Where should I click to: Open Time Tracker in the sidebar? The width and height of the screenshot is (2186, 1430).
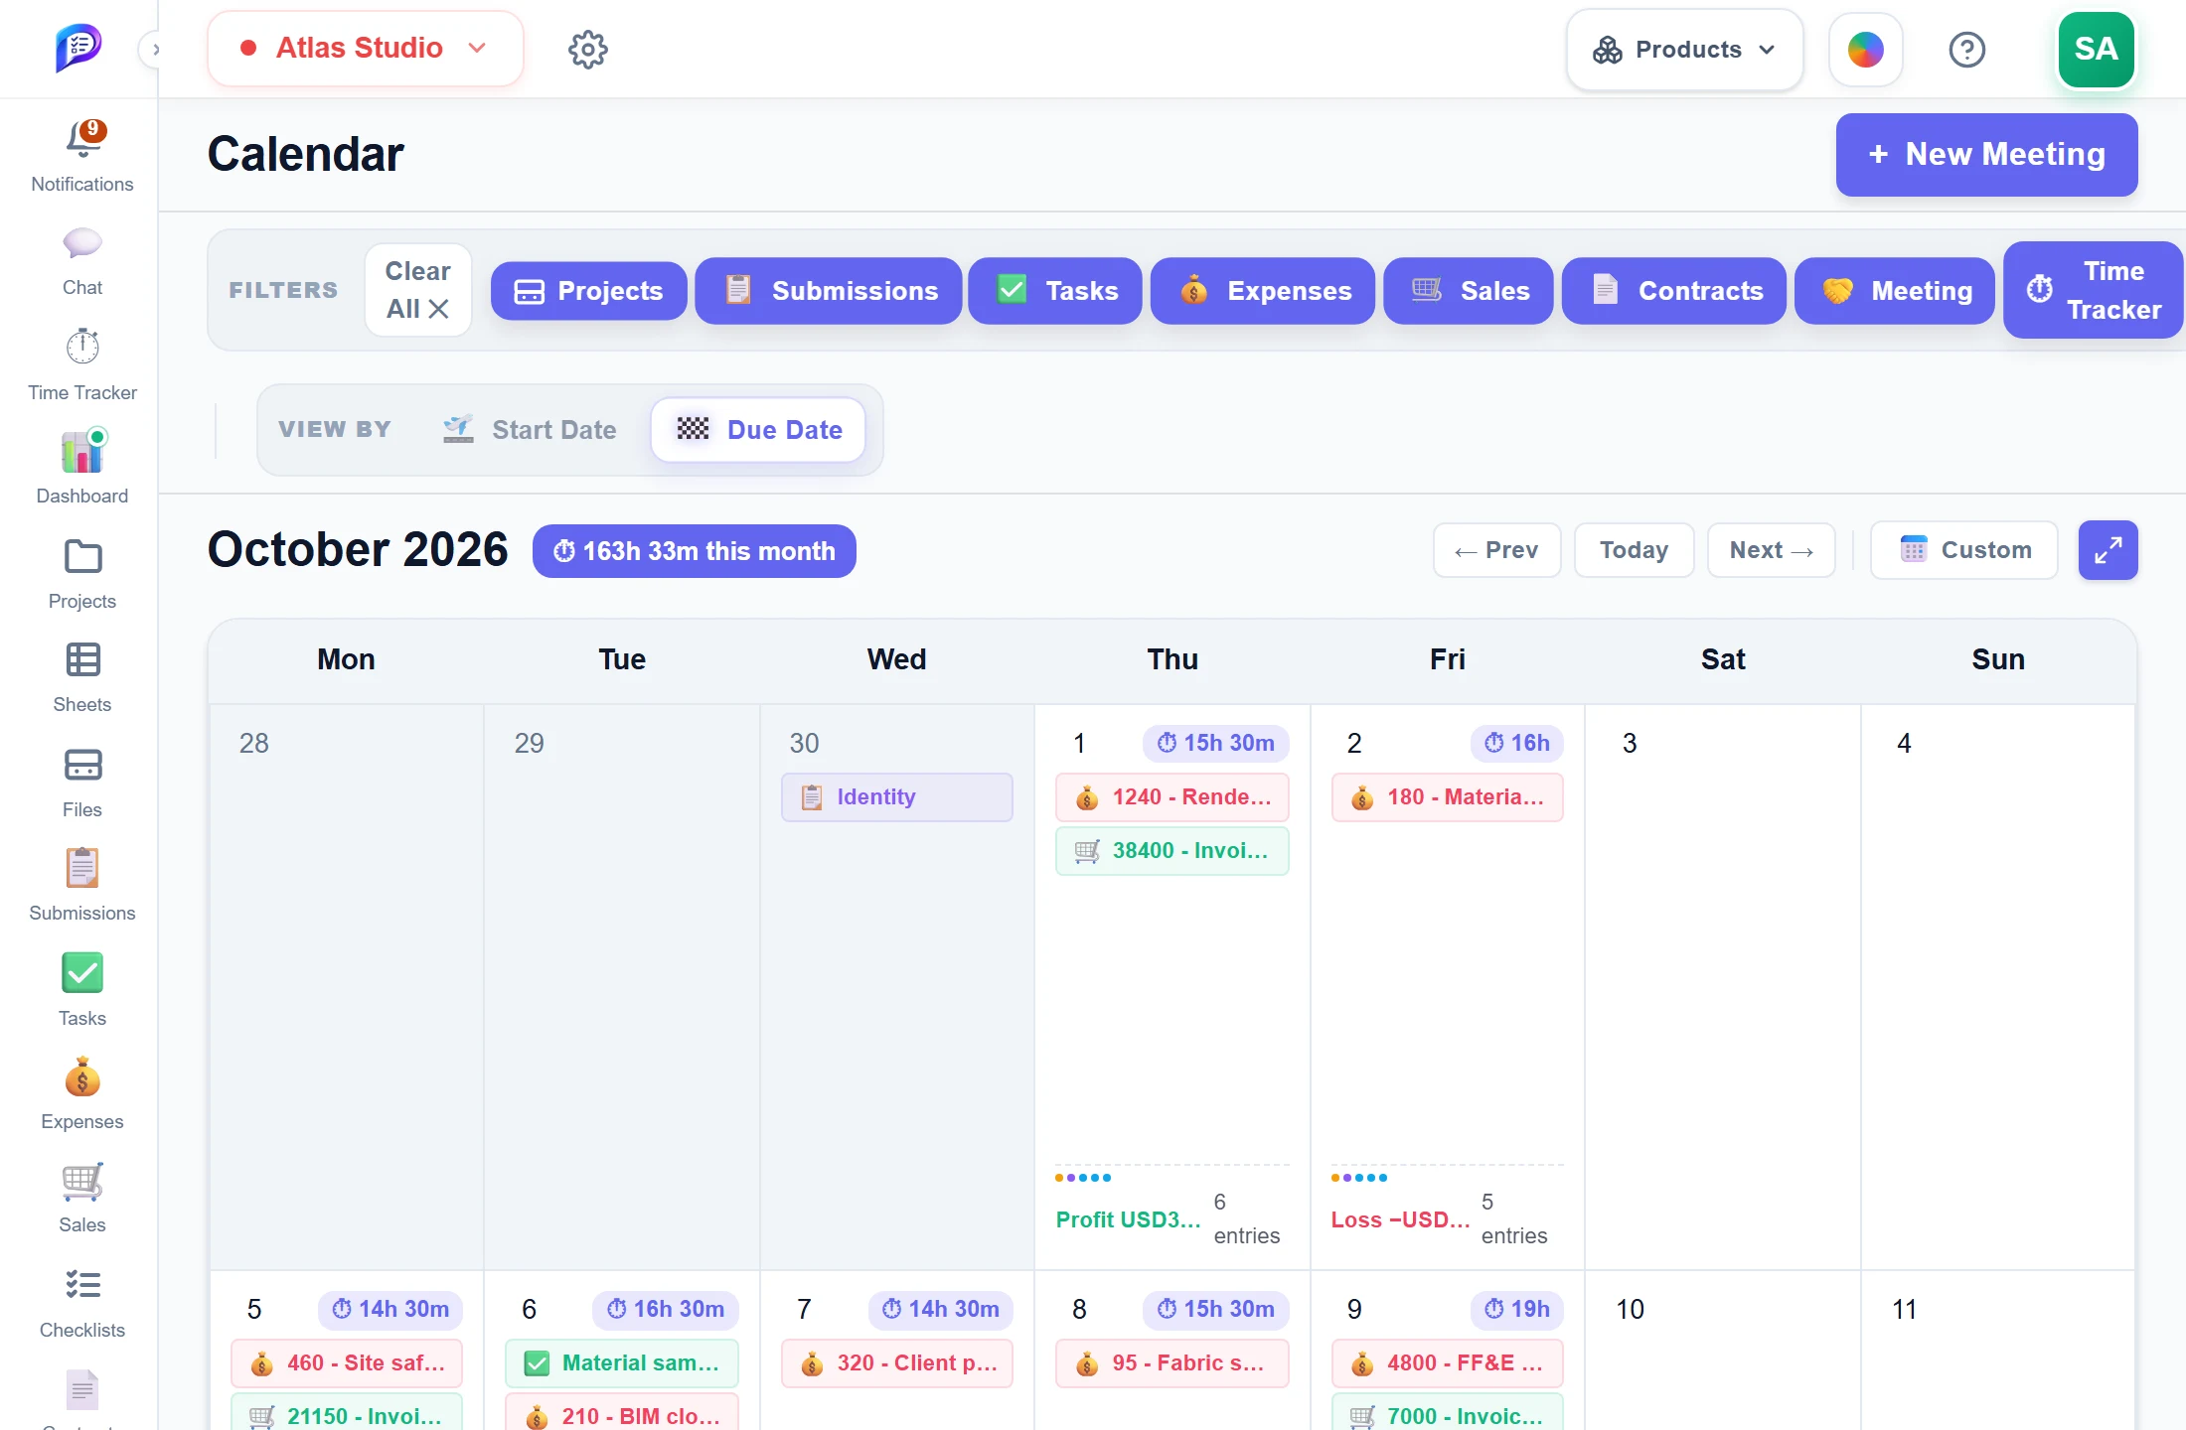(x=82, y=365)
